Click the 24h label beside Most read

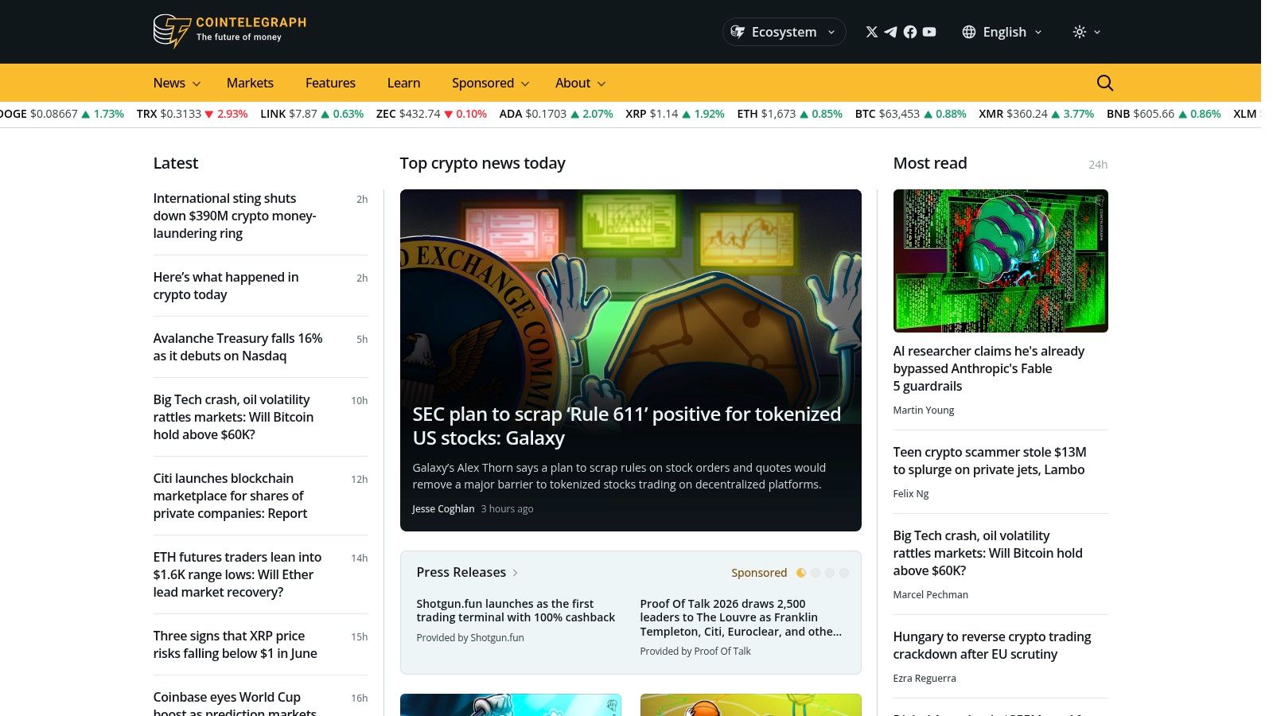click(1098, 165)
